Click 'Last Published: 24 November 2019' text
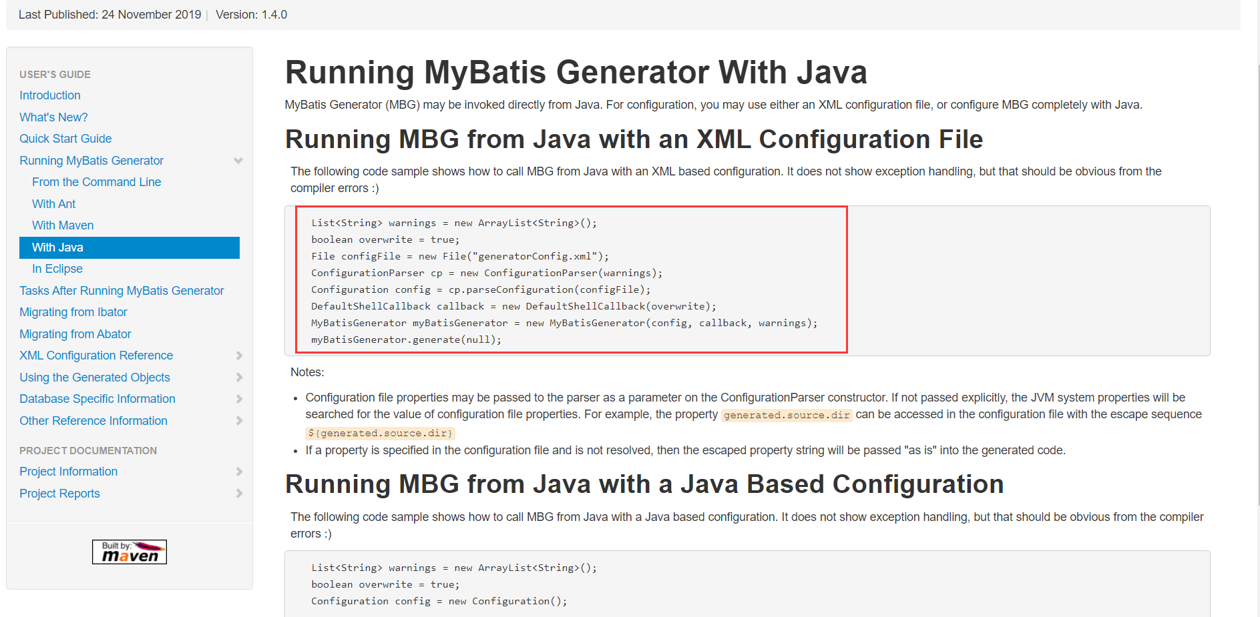Viewport: 1260px width, 617px height. (x=110, y=15)
